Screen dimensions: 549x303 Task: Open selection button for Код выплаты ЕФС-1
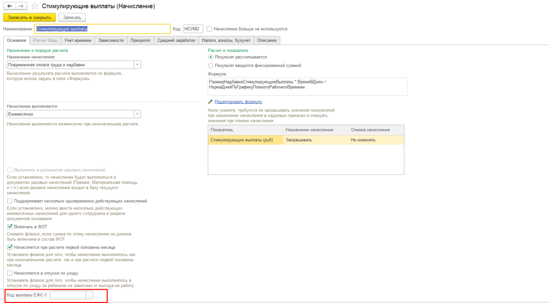(90, 295)
